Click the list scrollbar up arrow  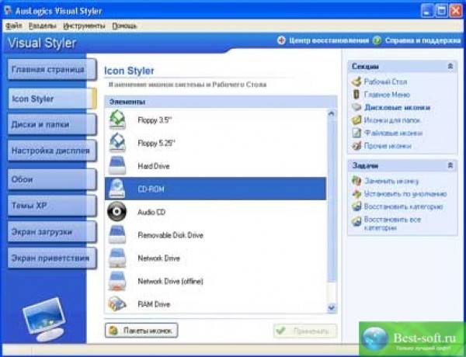coord(332,113)
